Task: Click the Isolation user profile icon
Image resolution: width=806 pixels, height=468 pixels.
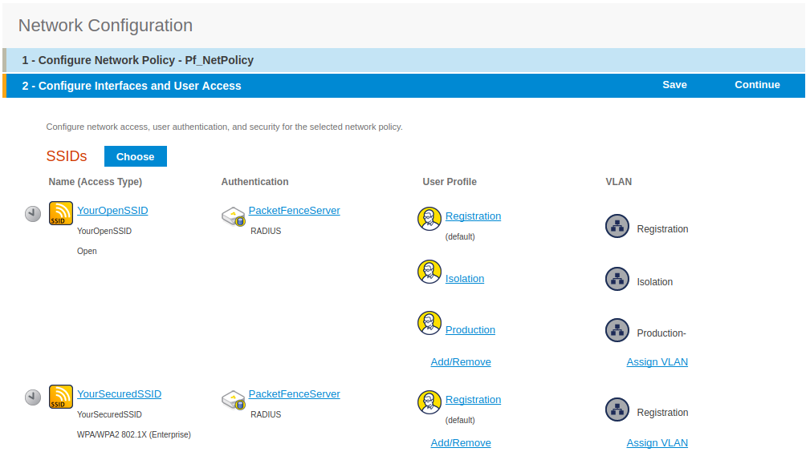Action: coord(429,272)
